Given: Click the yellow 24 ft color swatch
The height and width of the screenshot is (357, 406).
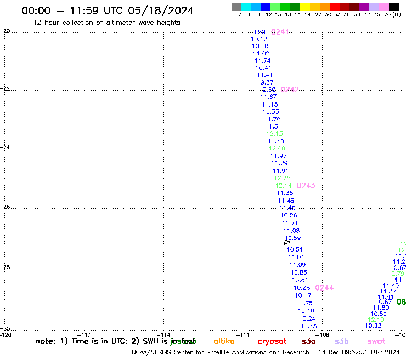Looking at the screenshot, I should [305, 7].
